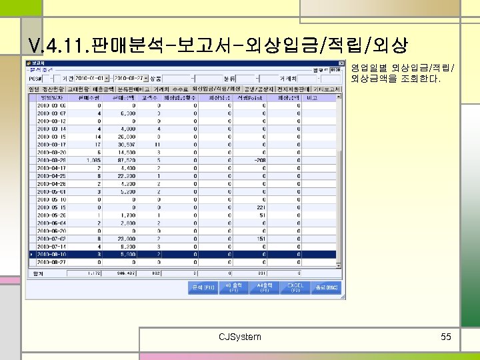
Task: Select the row dated 2010-03-06
Action: coord(183,105)
